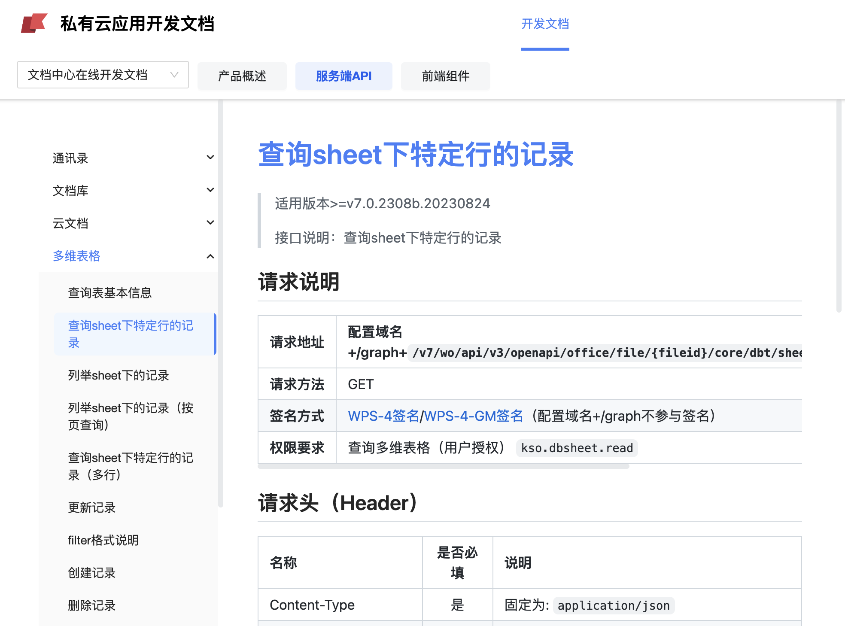This screenshot has width=845, height=626.
Task: Open the WPS-4签名 link
Action: (383, 416)
